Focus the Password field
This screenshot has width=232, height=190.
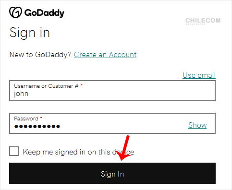coord(112,123)
